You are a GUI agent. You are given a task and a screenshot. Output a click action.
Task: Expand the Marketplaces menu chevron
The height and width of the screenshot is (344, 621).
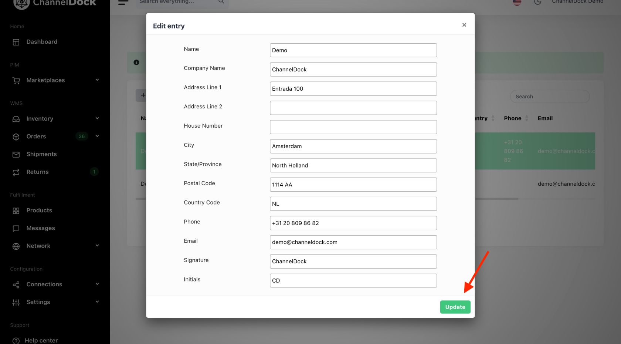point(97,80)
